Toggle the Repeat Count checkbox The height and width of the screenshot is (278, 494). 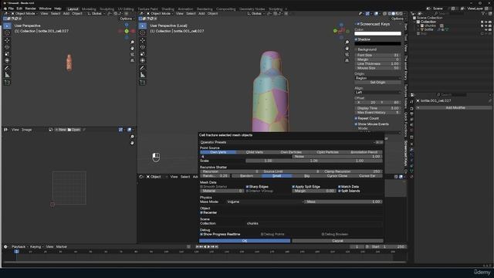click(x=357, y=118)
